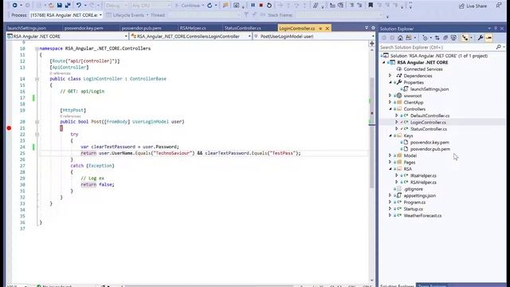This screenshot has width=510, height=287.
Task: Select Connected Services item
Action: [x=423, y=69]
